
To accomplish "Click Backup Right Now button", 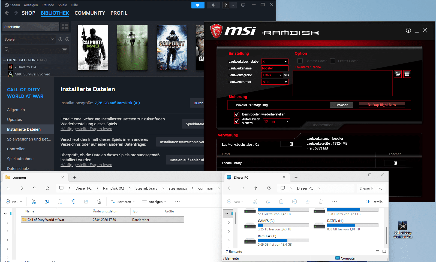I will pos(382,105).
